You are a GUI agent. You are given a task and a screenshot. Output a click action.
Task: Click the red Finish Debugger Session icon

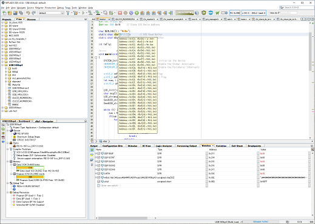click(x=120, y=13)
